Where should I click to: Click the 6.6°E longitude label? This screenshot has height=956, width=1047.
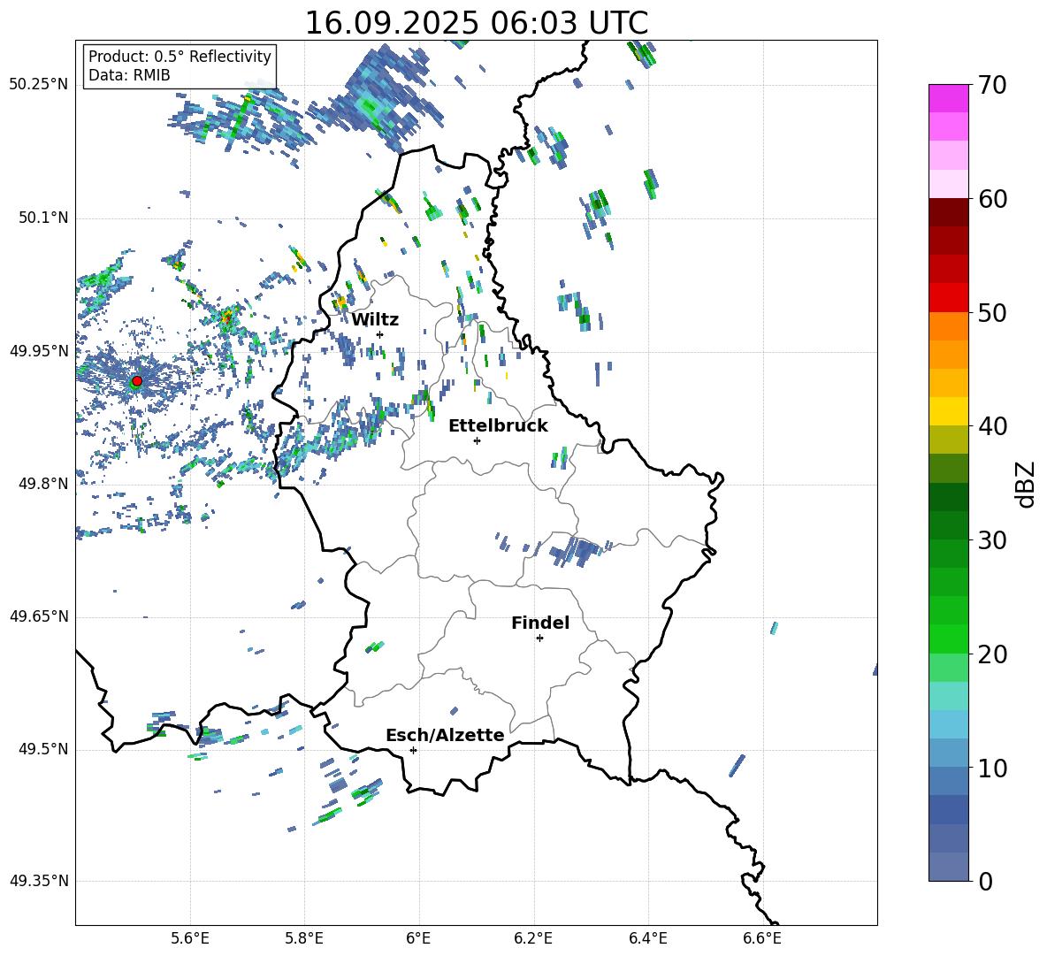(x=762, y=938)
